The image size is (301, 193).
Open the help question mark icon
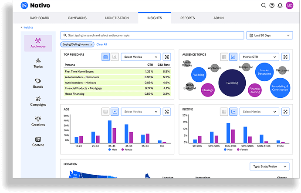point(272,5)
